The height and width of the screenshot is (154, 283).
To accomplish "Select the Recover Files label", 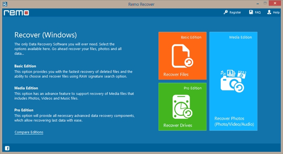I will tap(176, 74).
